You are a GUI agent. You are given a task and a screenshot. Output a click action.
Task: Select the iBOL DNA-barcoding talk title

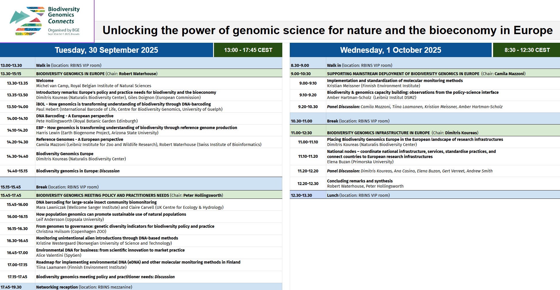pos(123,104)
